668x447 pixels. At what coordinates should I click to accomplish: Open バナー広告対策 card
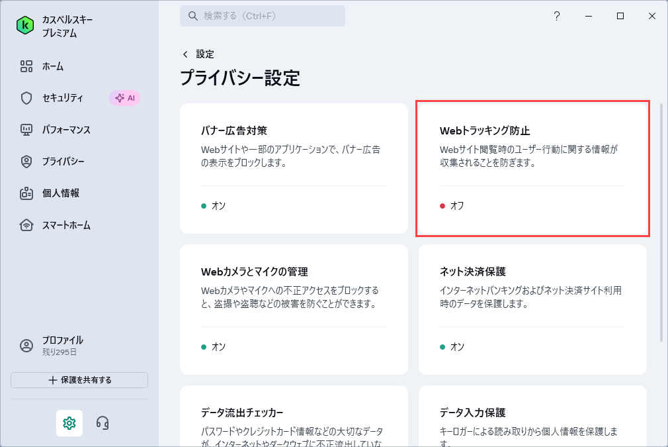[294, 168]
